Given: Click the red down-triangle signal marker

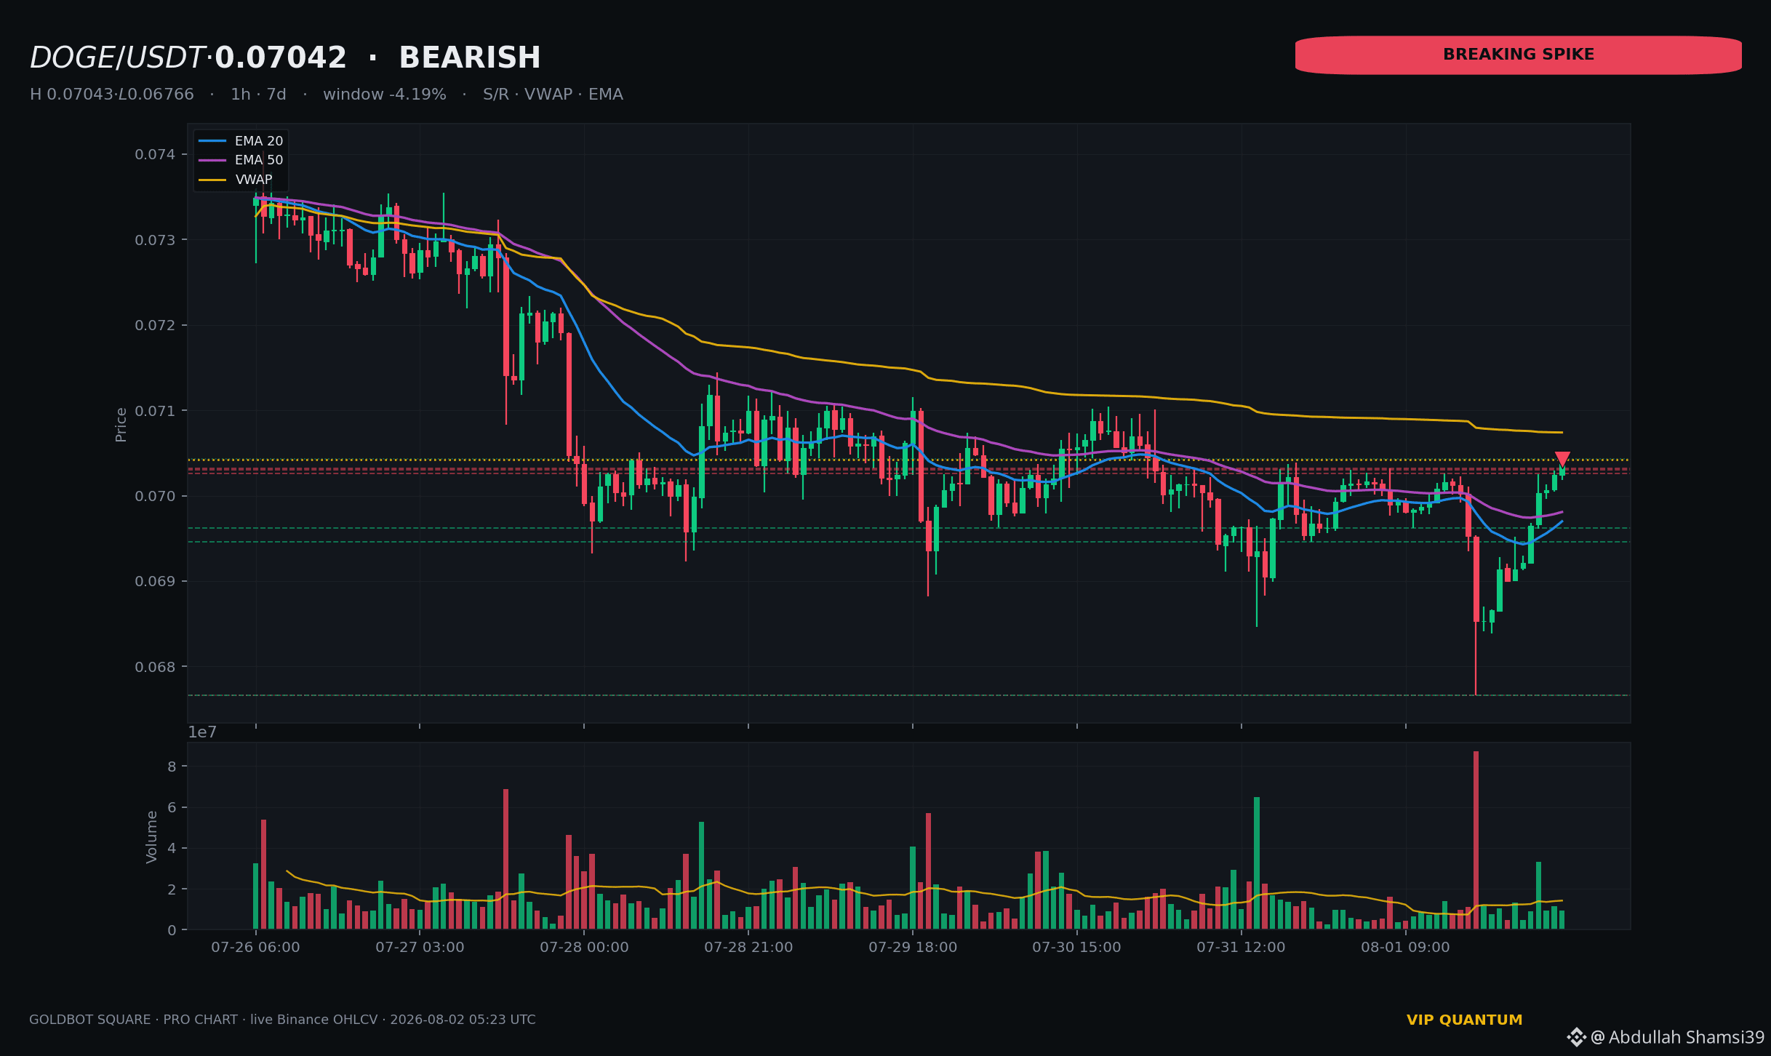Looking at the screenshot, I should point(1562,460).
